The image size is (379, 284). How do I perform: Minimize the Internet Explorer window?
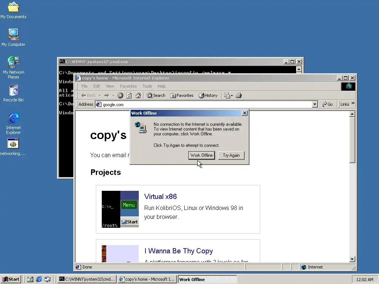pyautogui.click(x=339, y=78)
